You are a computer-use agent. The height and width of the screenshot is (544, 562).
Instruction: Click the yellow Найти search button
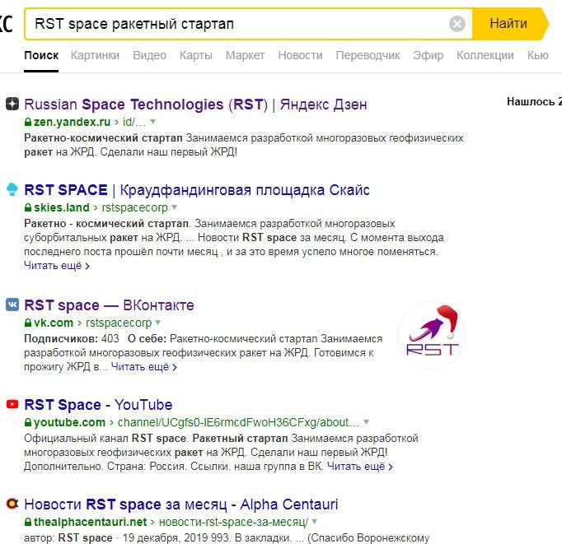[510, 24]
